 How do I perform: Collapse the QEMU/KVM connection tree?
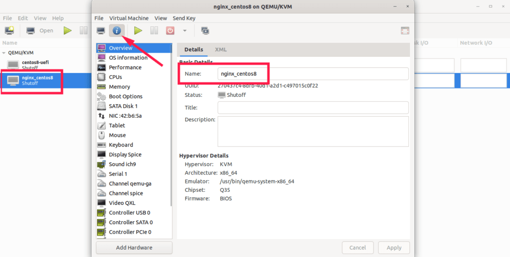pos(4,53)
